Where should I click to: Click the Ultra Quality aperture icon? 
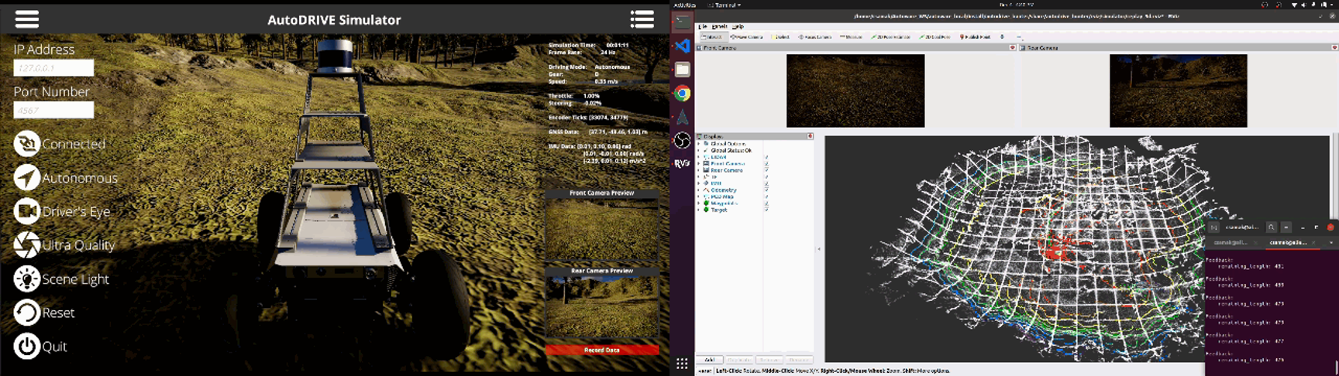[x=26, y=245]
